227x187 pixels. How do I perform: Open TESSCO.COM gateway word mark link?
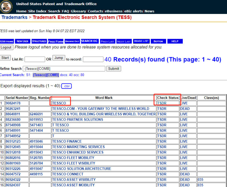101,109
